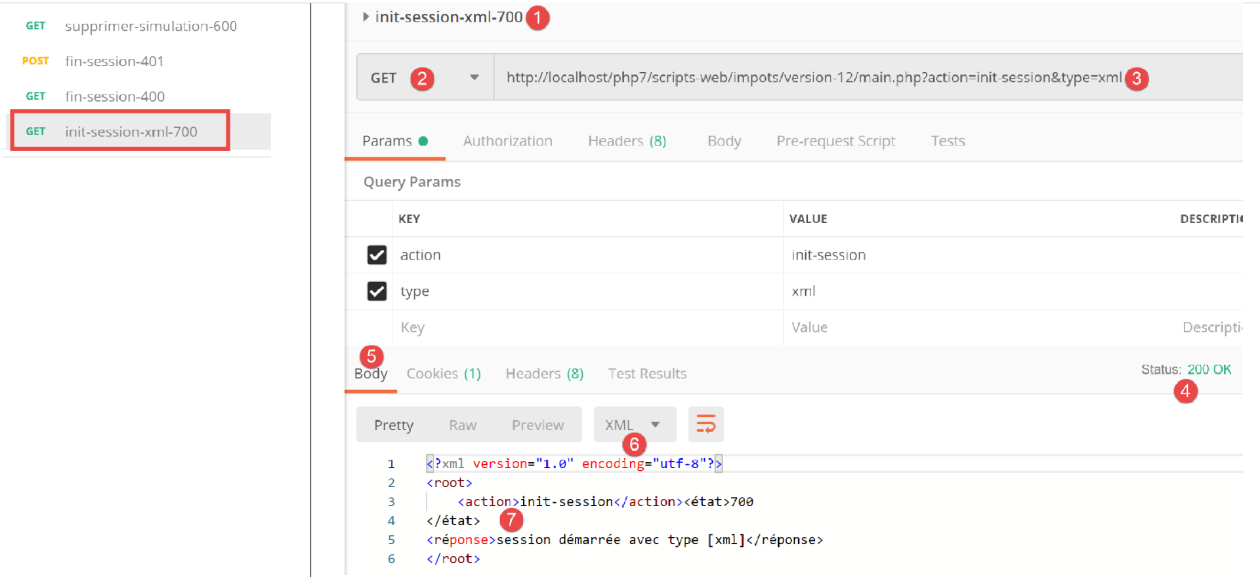
Task: Open the Test Results tab
Action: coord(647,374)
